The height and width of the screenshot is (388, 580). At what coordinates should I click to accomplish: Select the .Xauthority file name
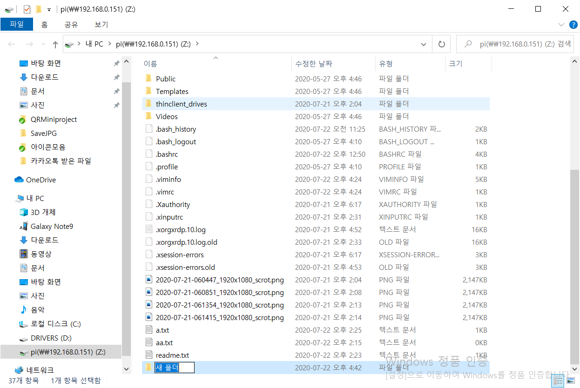click(x=173, y=204)
